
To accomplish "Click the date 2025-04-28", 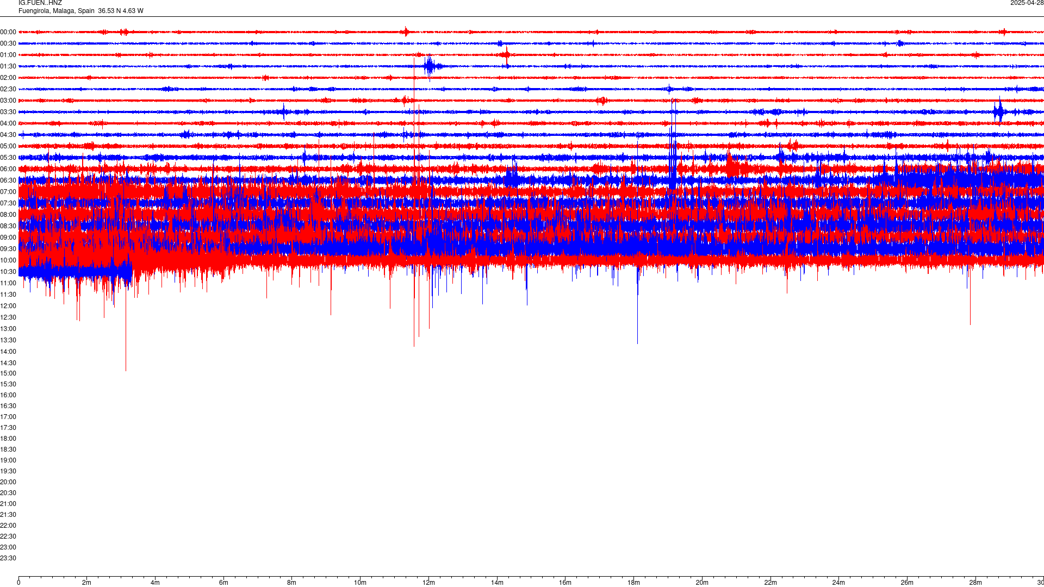I will [1027, 3].
